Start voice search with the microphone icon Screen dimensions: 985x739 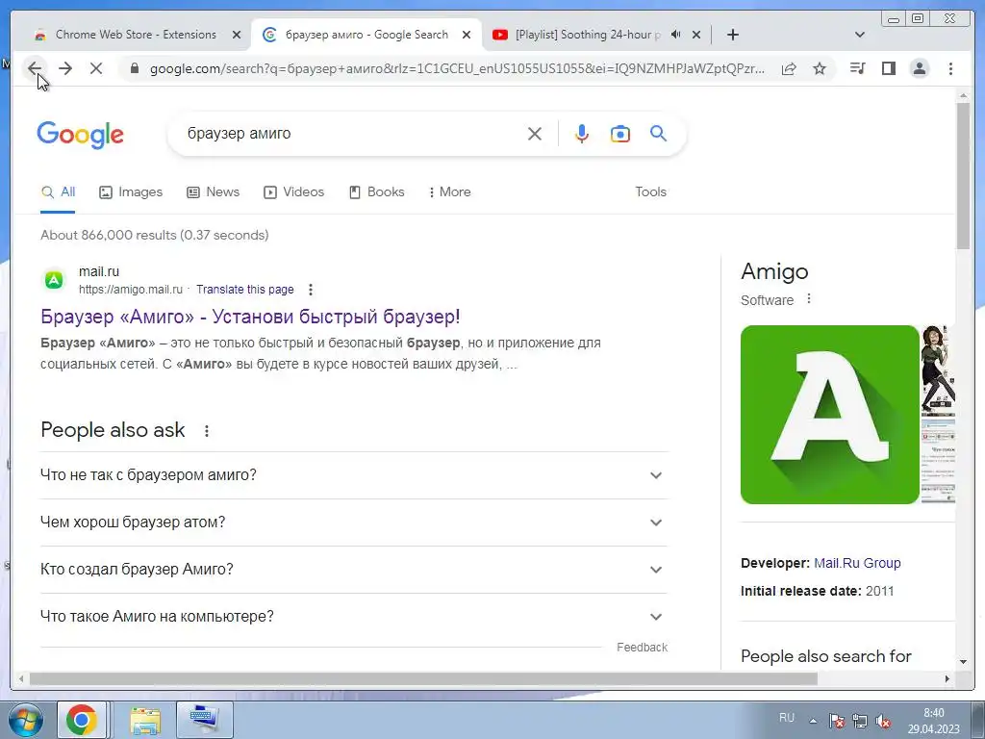pos(582,133)
